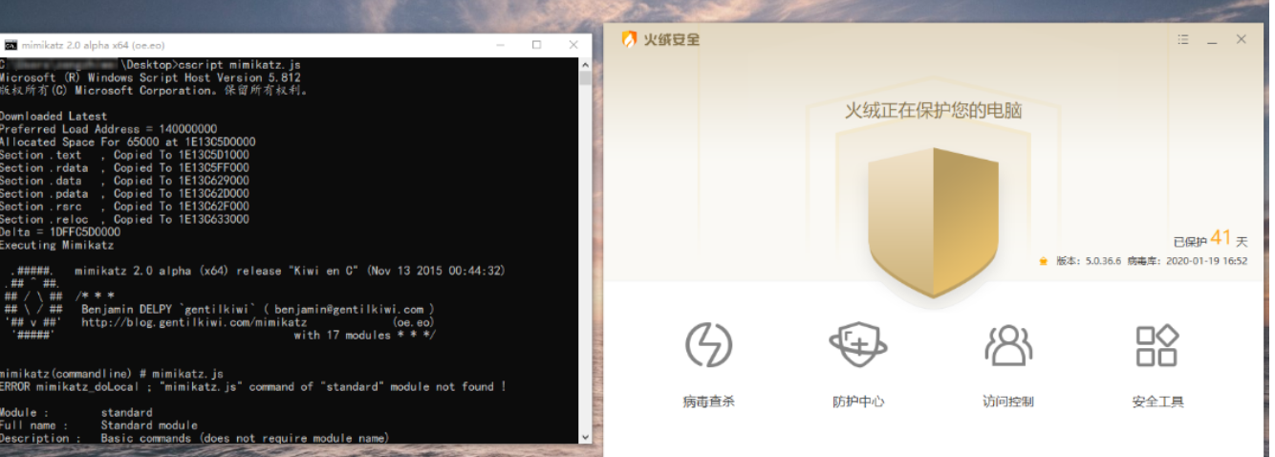Click the 病毒查杀 text label

point(708,402)
